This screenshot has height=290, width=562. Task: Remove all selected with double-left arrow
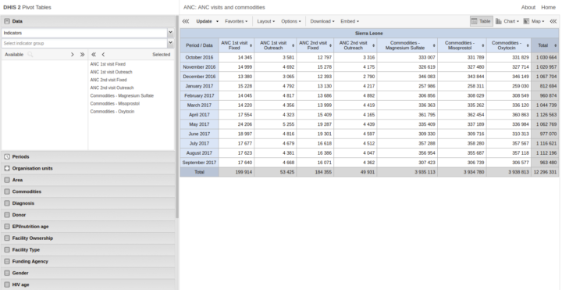point(94,55)
